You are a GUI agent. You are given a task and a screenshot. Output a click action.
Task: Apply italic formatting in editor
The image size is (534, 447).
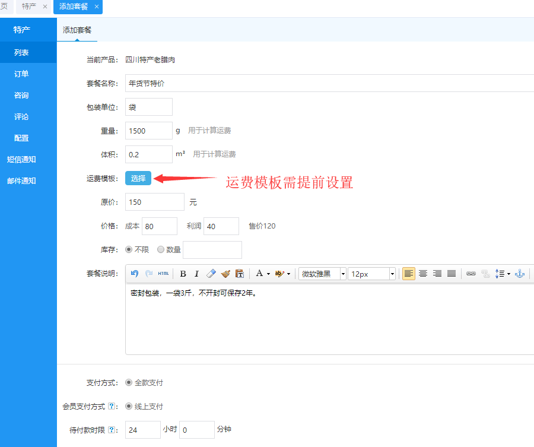point(196,274)
